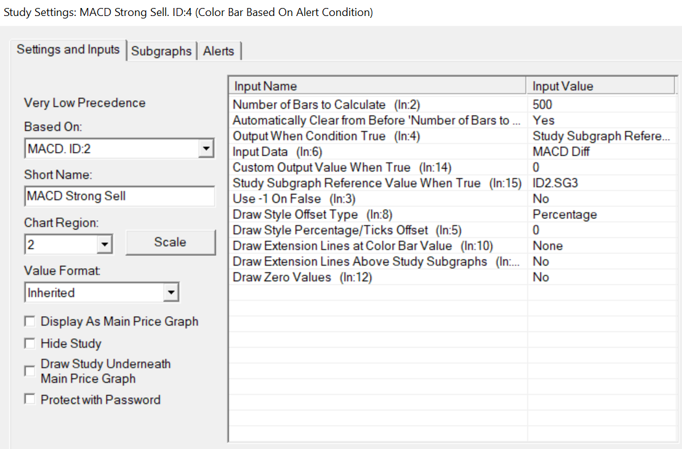
Task: Click the Short Name text field
Action: [119, 196]
